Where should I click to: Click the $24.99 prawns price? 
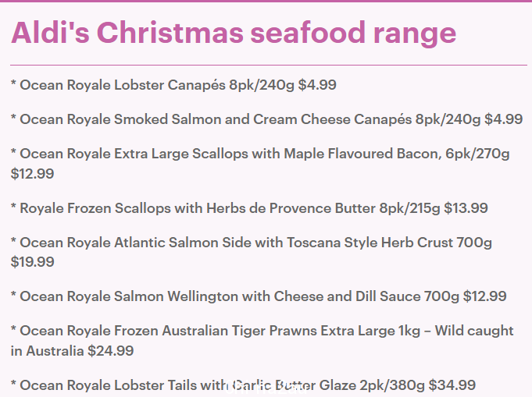111,351
